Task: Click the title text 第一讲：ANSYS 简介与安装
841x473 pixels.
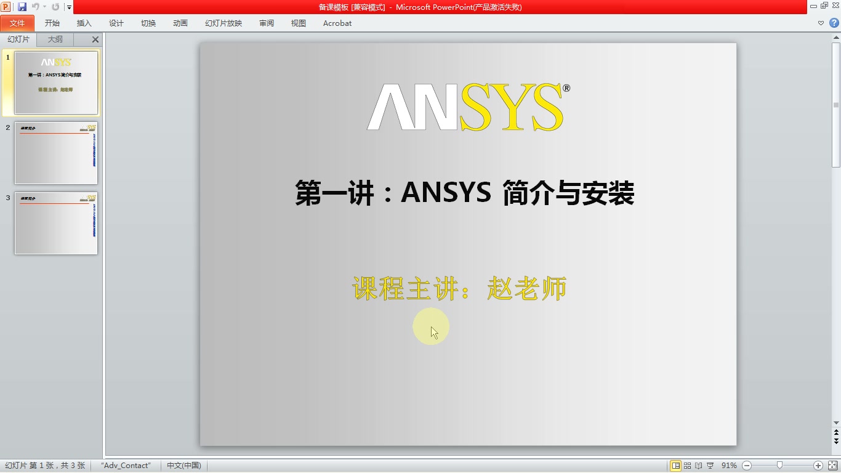Action: click(465, 193)
